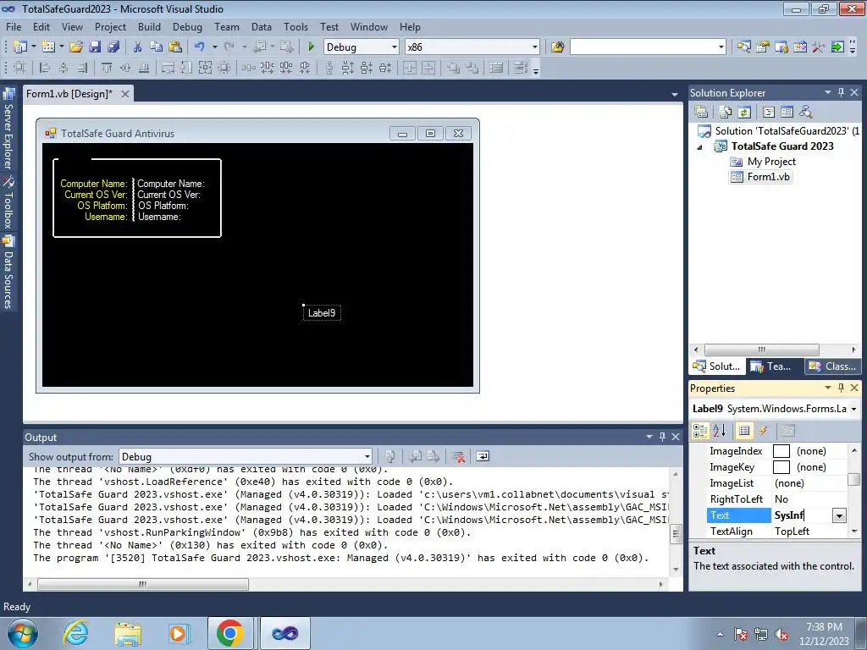The height and width of the screenshot is (650, 867).
Task: Switch to the Properties list view button
Action: [x=744, y=431]
